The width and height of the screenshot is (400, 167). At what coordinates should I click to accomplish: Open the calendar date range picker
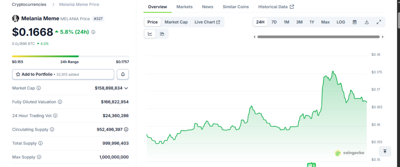(355, 22)
